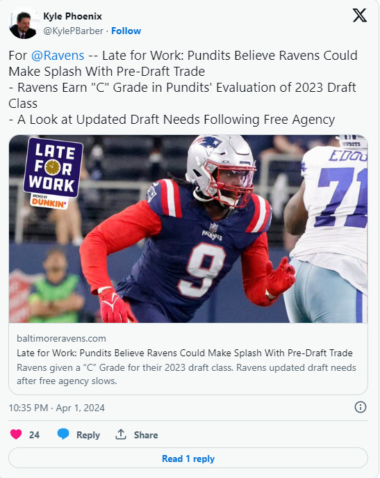380x478 pixels.
Task: Follow Kyle Phoenix
Action: (x=126, y=31)
